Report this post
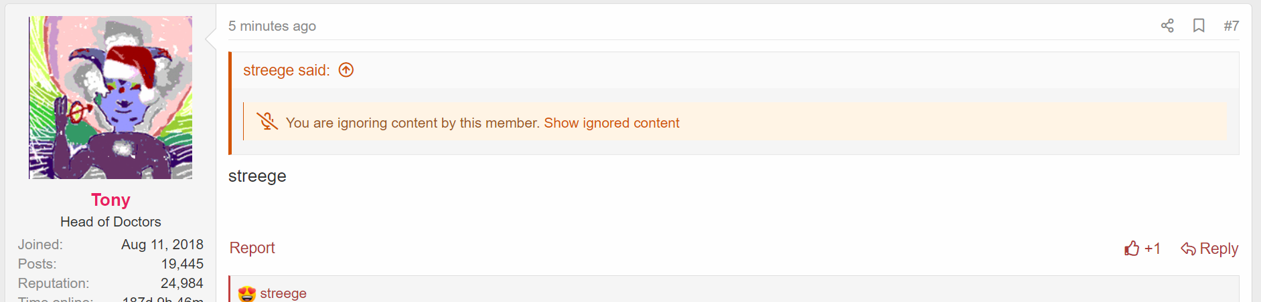Image resolution: width=1261 pixels, height=302 pixels. tap(252, 248)
